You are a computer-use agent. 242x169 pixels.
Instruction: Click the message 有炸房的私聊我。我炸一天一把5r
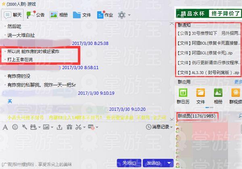[42, 85]
